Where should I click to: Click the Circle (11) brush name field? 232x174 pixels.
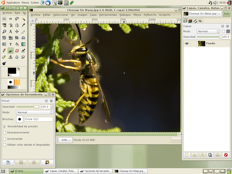(39, 119)
